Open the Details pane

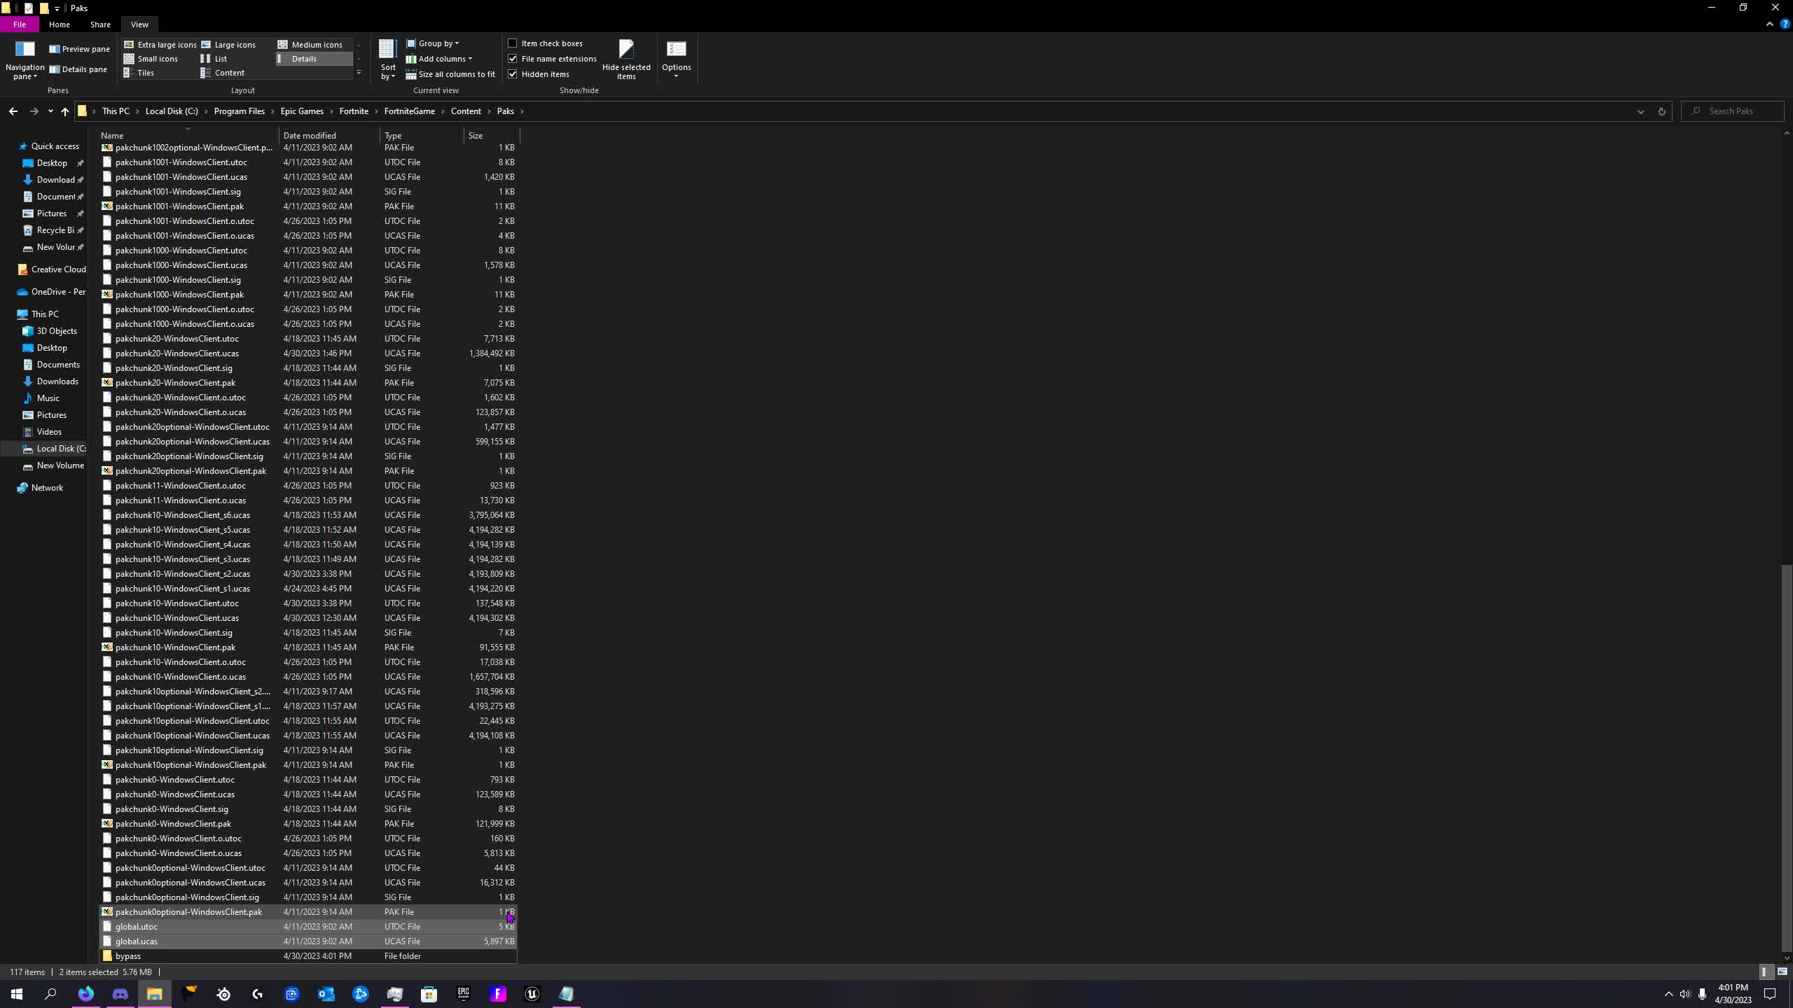tap(78, 69)
